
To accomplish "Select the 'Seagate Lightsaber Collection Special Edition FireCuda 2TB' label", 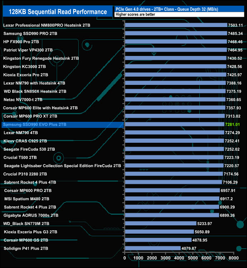I will coord(62,166).
